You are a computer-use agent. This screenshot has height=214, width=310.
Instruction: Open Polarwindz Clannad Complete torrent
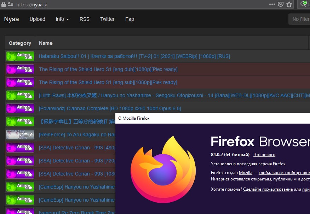tap(110, 108)
